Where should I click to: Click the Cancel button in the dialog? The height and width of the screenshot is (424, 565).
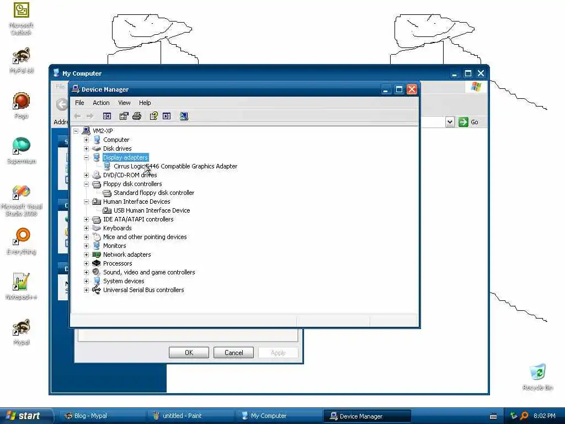[233, 353]
